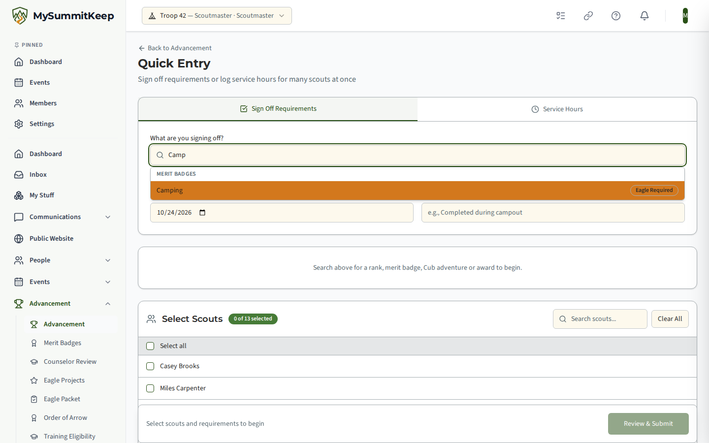The image size is (709, 443).
Task: Open Public Website link in sidebar
Action: coord(63,239)
